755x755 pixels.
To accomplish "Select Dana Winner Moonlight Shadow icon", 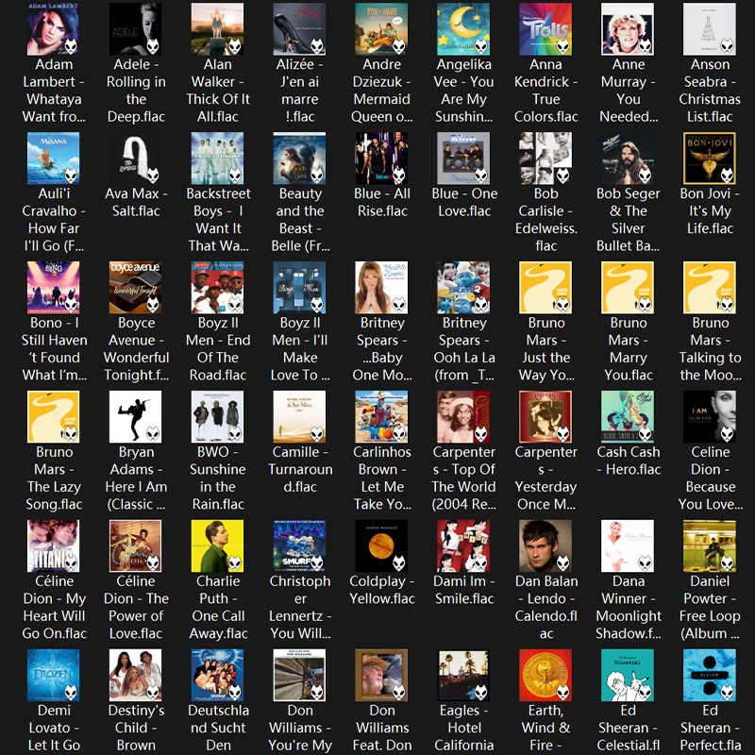I will point(628,546).
